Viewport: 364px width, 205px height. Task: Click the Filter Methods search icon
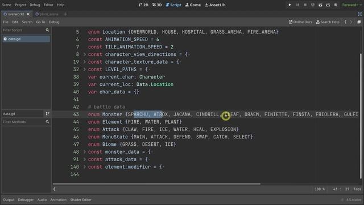point(47,122)
